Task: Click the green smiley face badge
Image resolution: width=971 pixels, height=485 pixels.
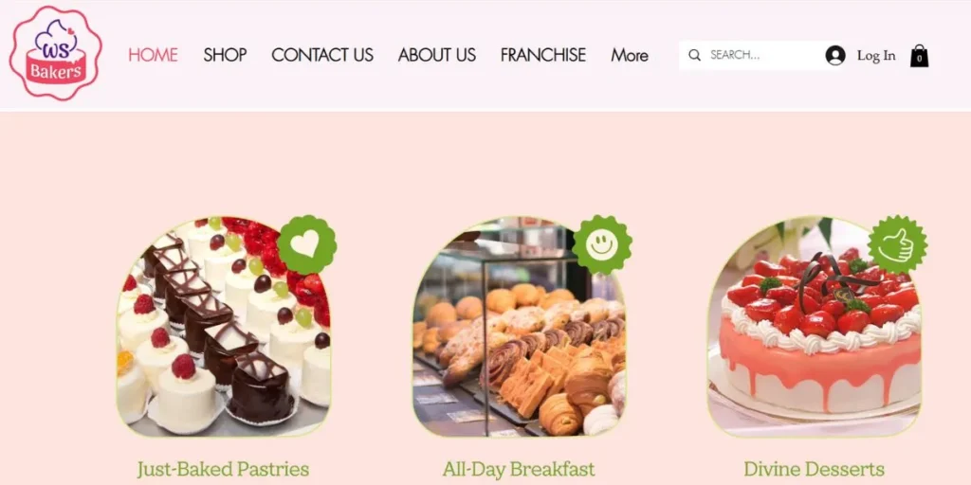Action: pos(602,245)
